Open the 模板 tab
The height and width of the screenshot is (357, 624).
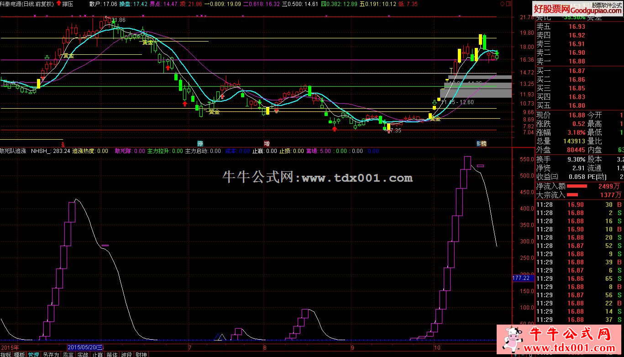[19, 354]
